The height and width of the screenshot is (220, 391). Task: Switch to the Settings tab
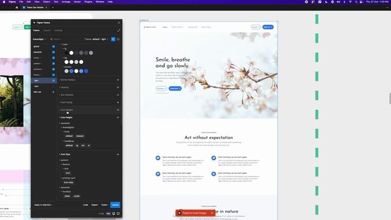click(59, 31)
